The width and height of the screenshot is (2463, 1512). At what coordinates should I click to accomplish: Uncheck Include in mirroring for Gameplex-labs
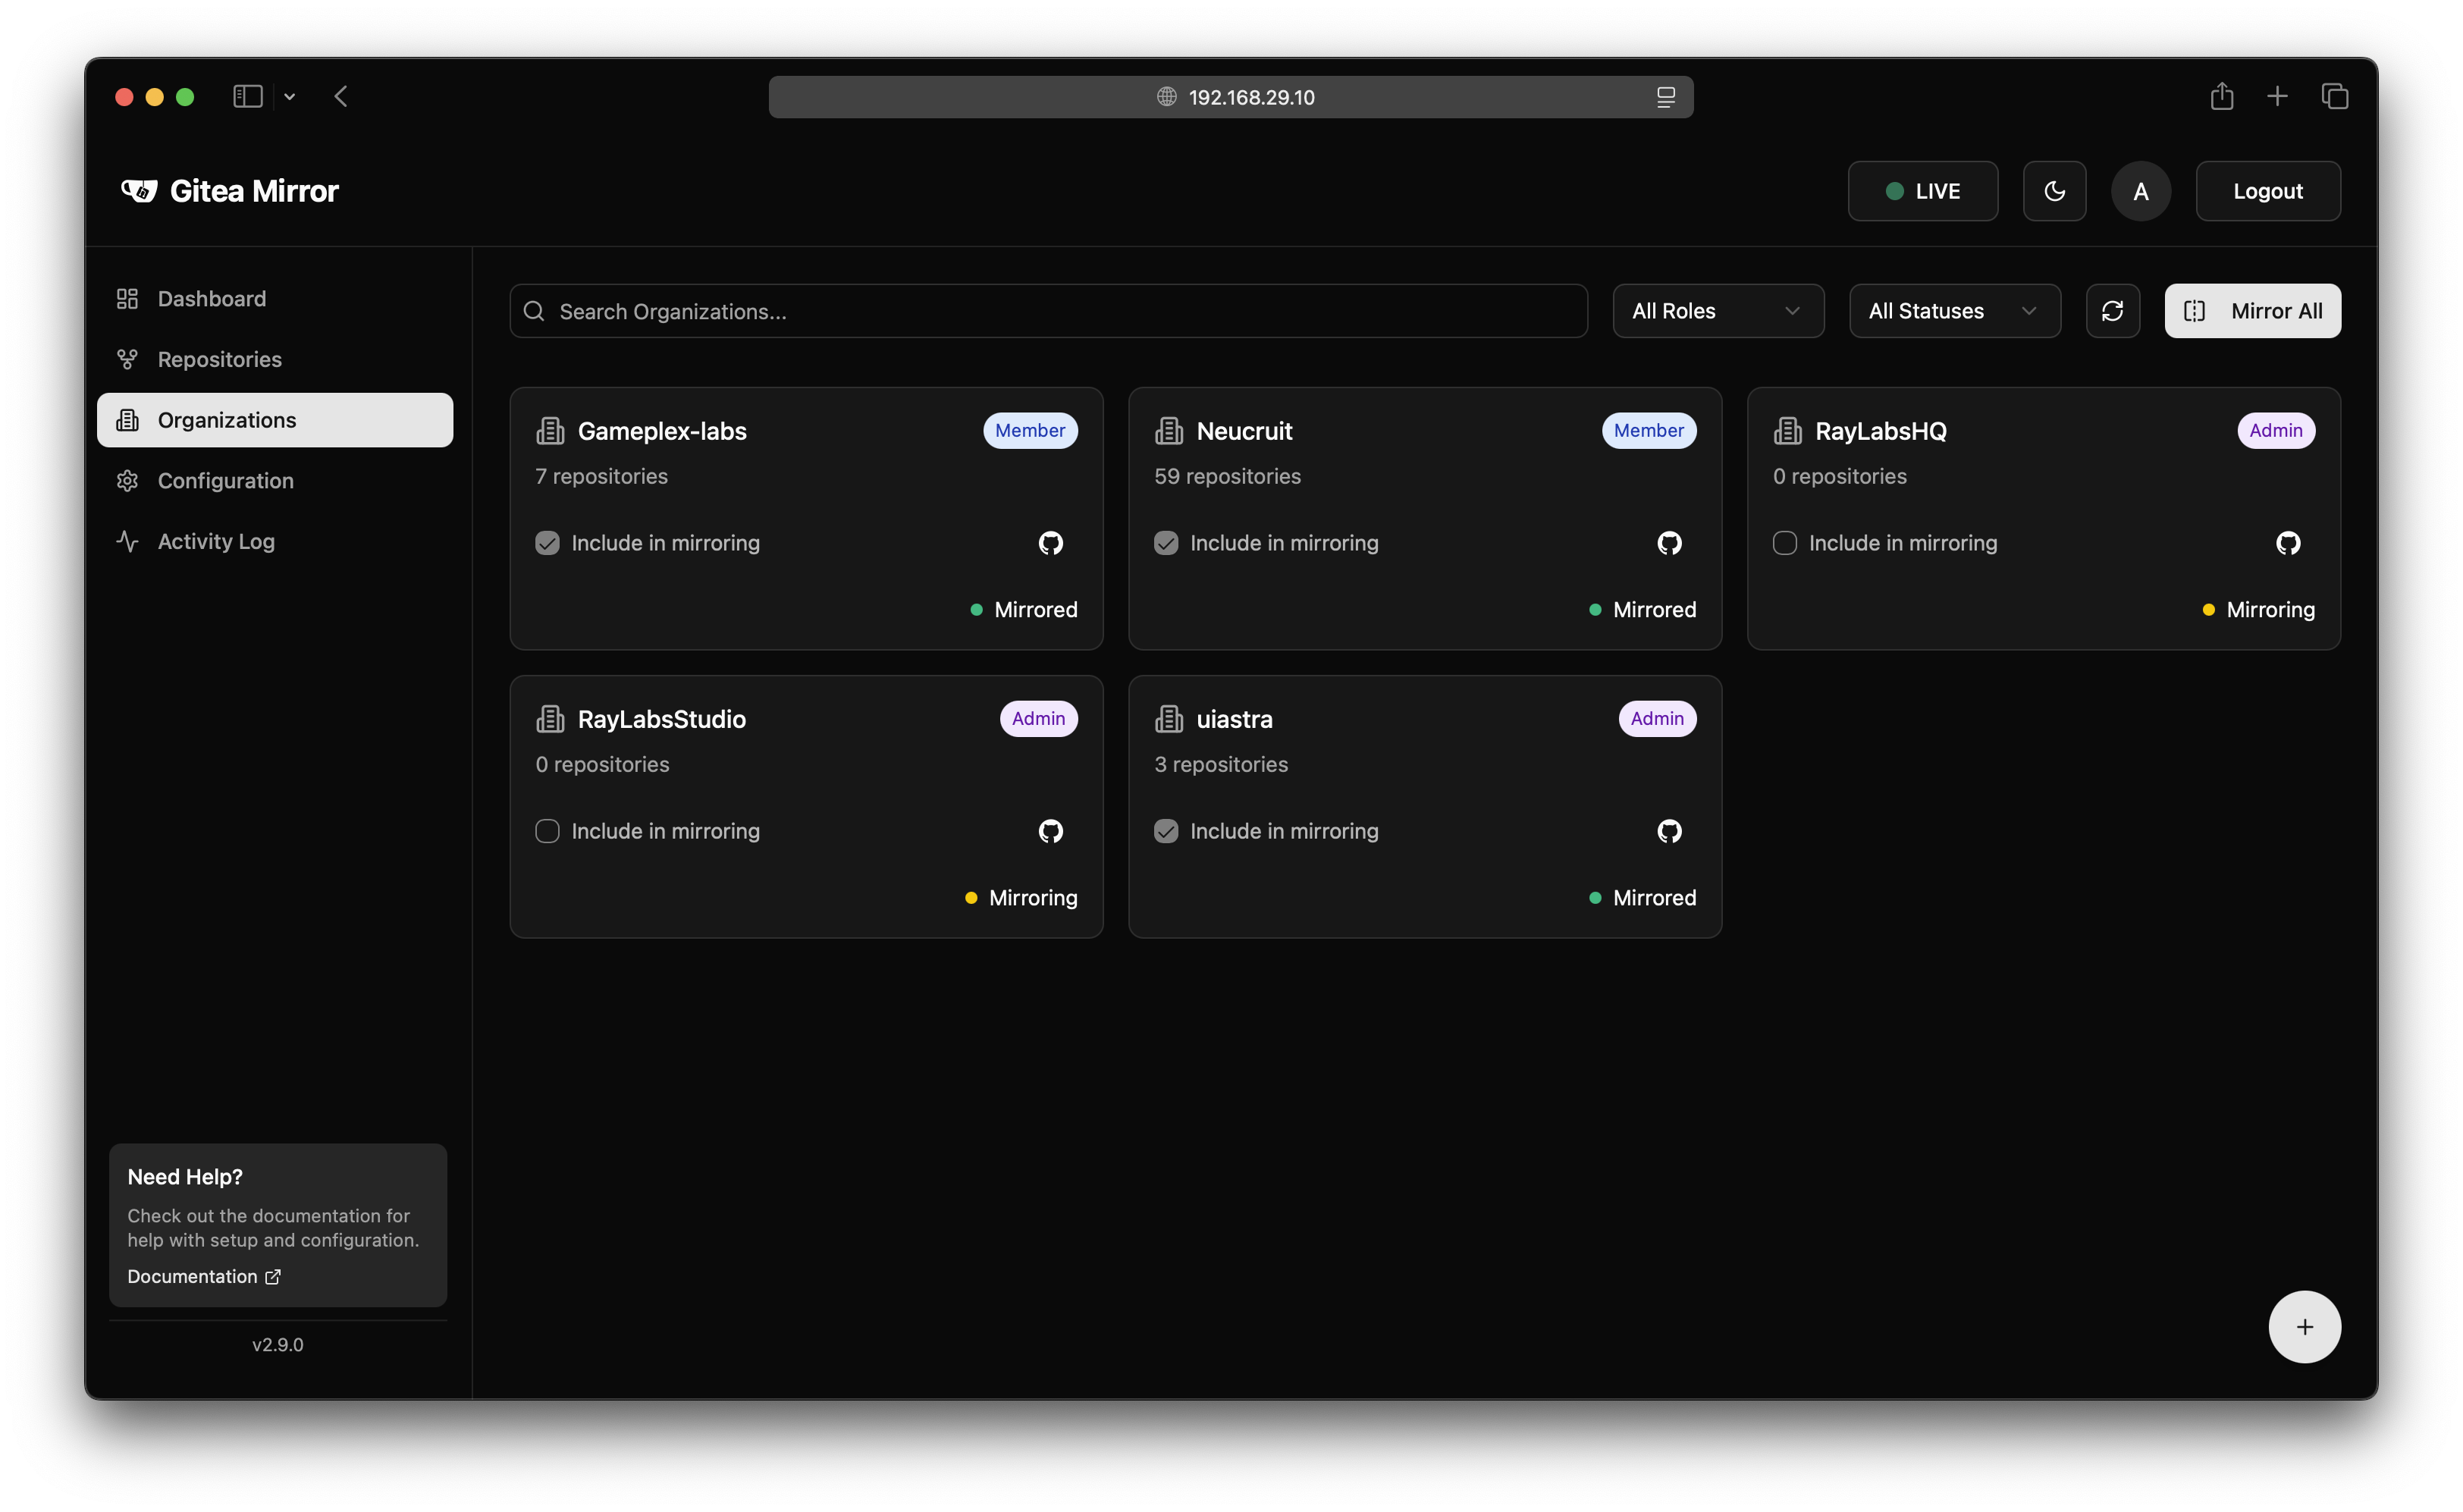tap(547, 543)
